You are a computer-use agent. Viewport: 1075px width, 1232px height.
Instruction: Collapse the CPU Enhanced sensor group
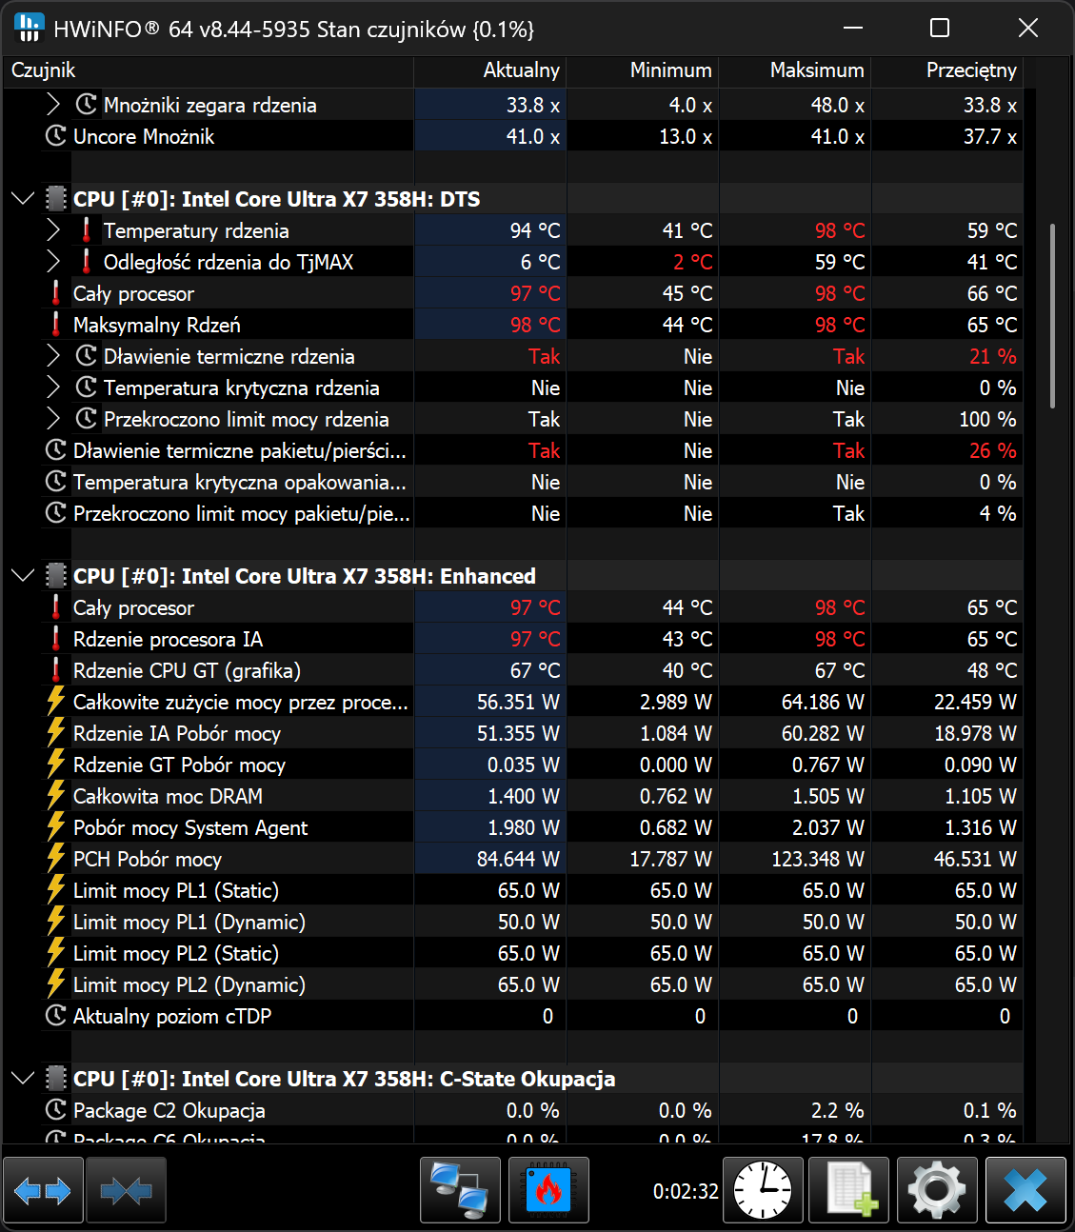point(23,576)
